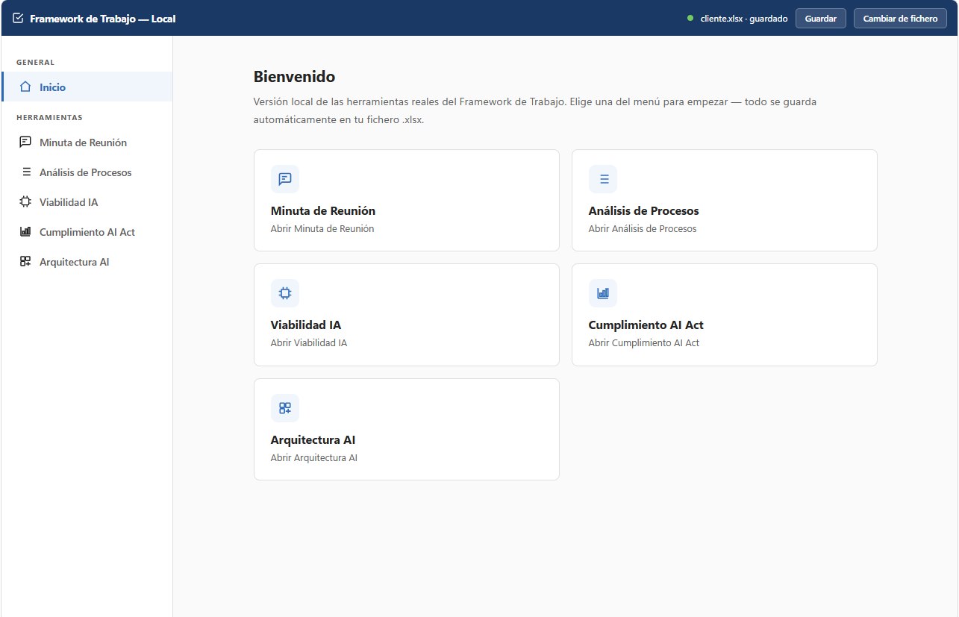Navigate to Cumplimiento AI Act in sidebar
Image resolution: width=959 pixels, height=617 pixels.
[x=87, y=232]
